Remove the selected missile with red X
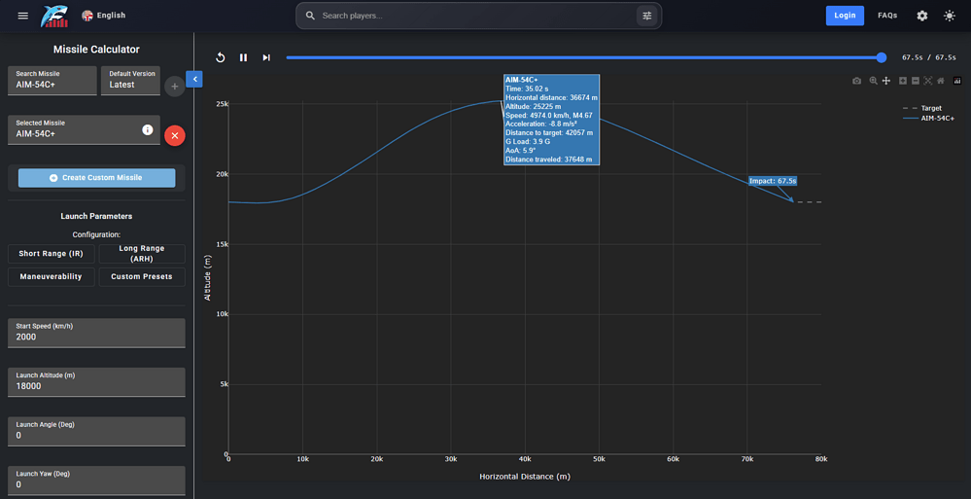The height and width of the screenshot is (499, 971). [x=175, y=135]
